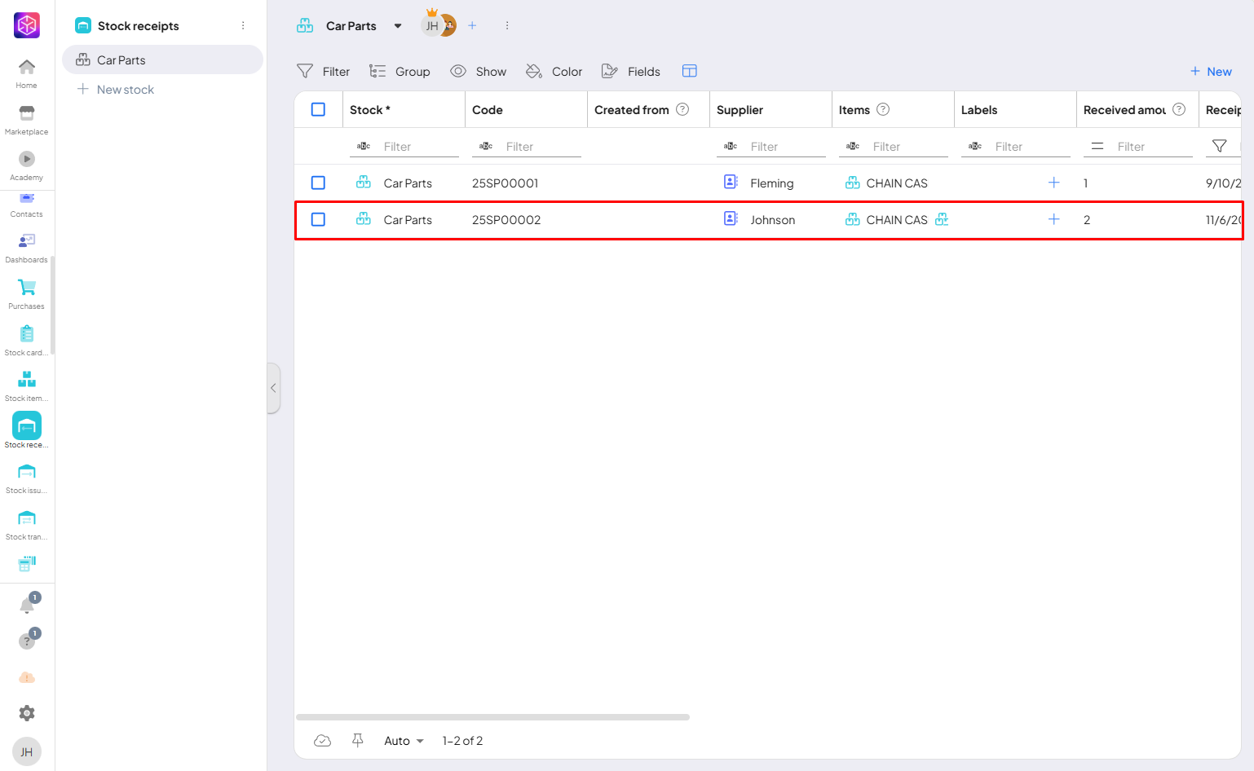Click New stock in side panel

tap(125, 90)
